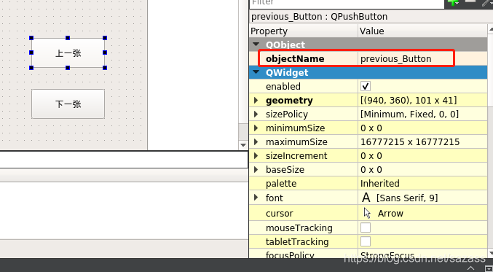Open the bottom-right dropdown box icon
The width and height of the screenshot is (493, 272).
point(489,268)
